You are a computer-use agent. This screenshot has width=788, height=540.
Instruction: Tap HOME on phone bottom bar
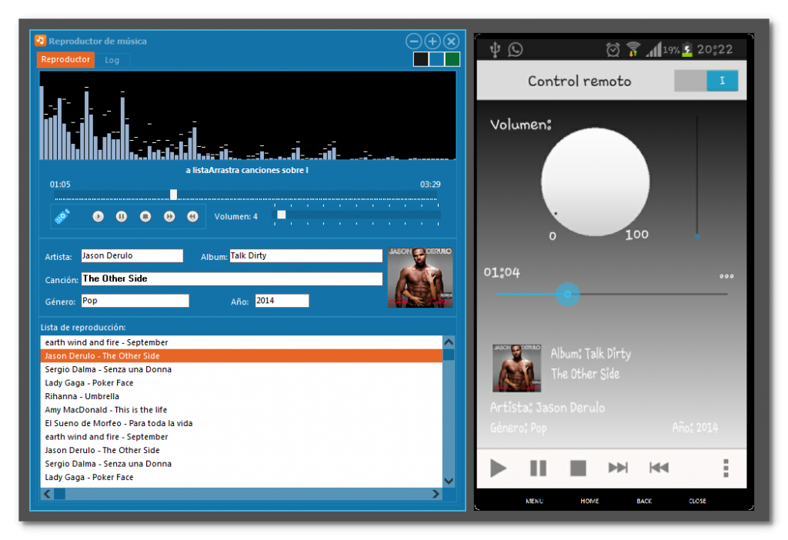589,502
